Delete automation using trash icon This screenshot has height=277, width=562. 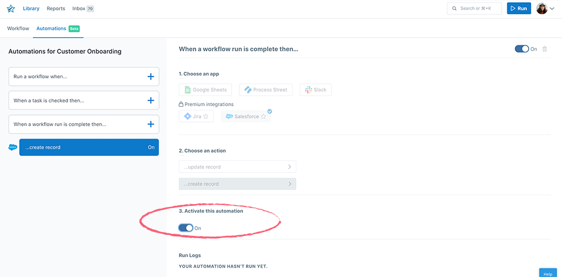tap(544, 49)
